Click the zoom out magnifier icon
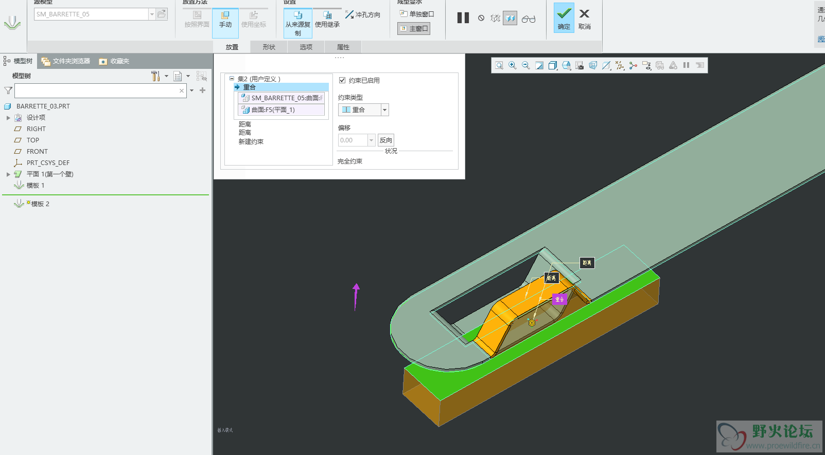Viewport: 825px width, 455px height. coord(526,65)
